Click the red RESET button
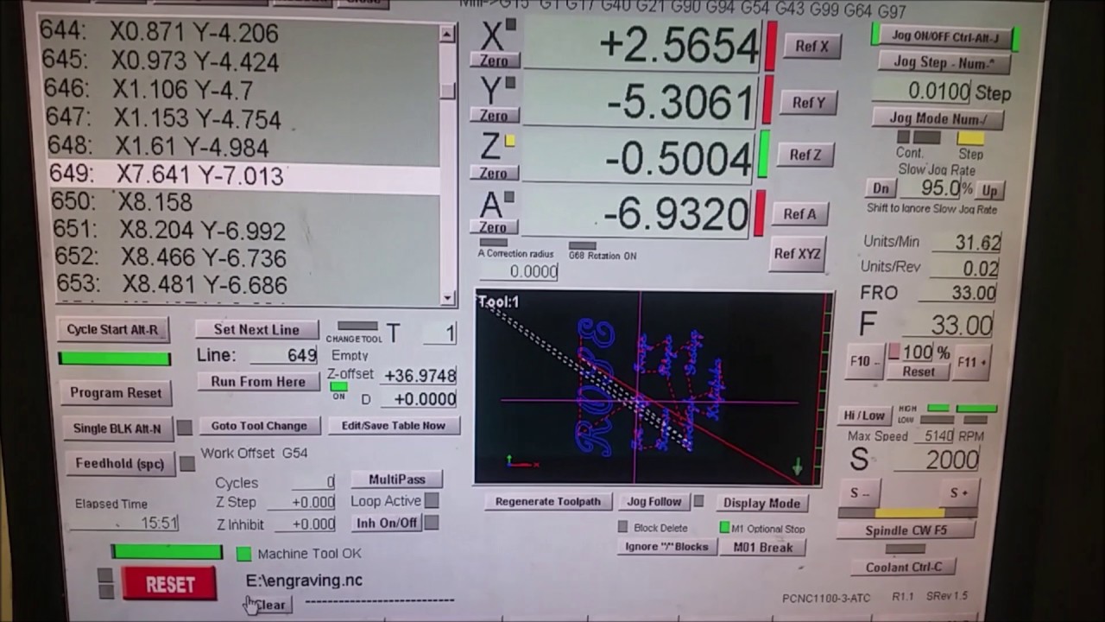This screenshot has height=622, width=1105. pyautogui.click(x=169, y=585)
